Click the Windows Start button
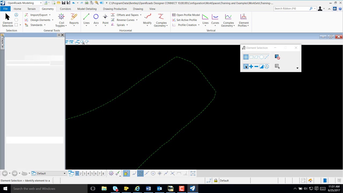343x193 pixels. click(x=5, y=189)
